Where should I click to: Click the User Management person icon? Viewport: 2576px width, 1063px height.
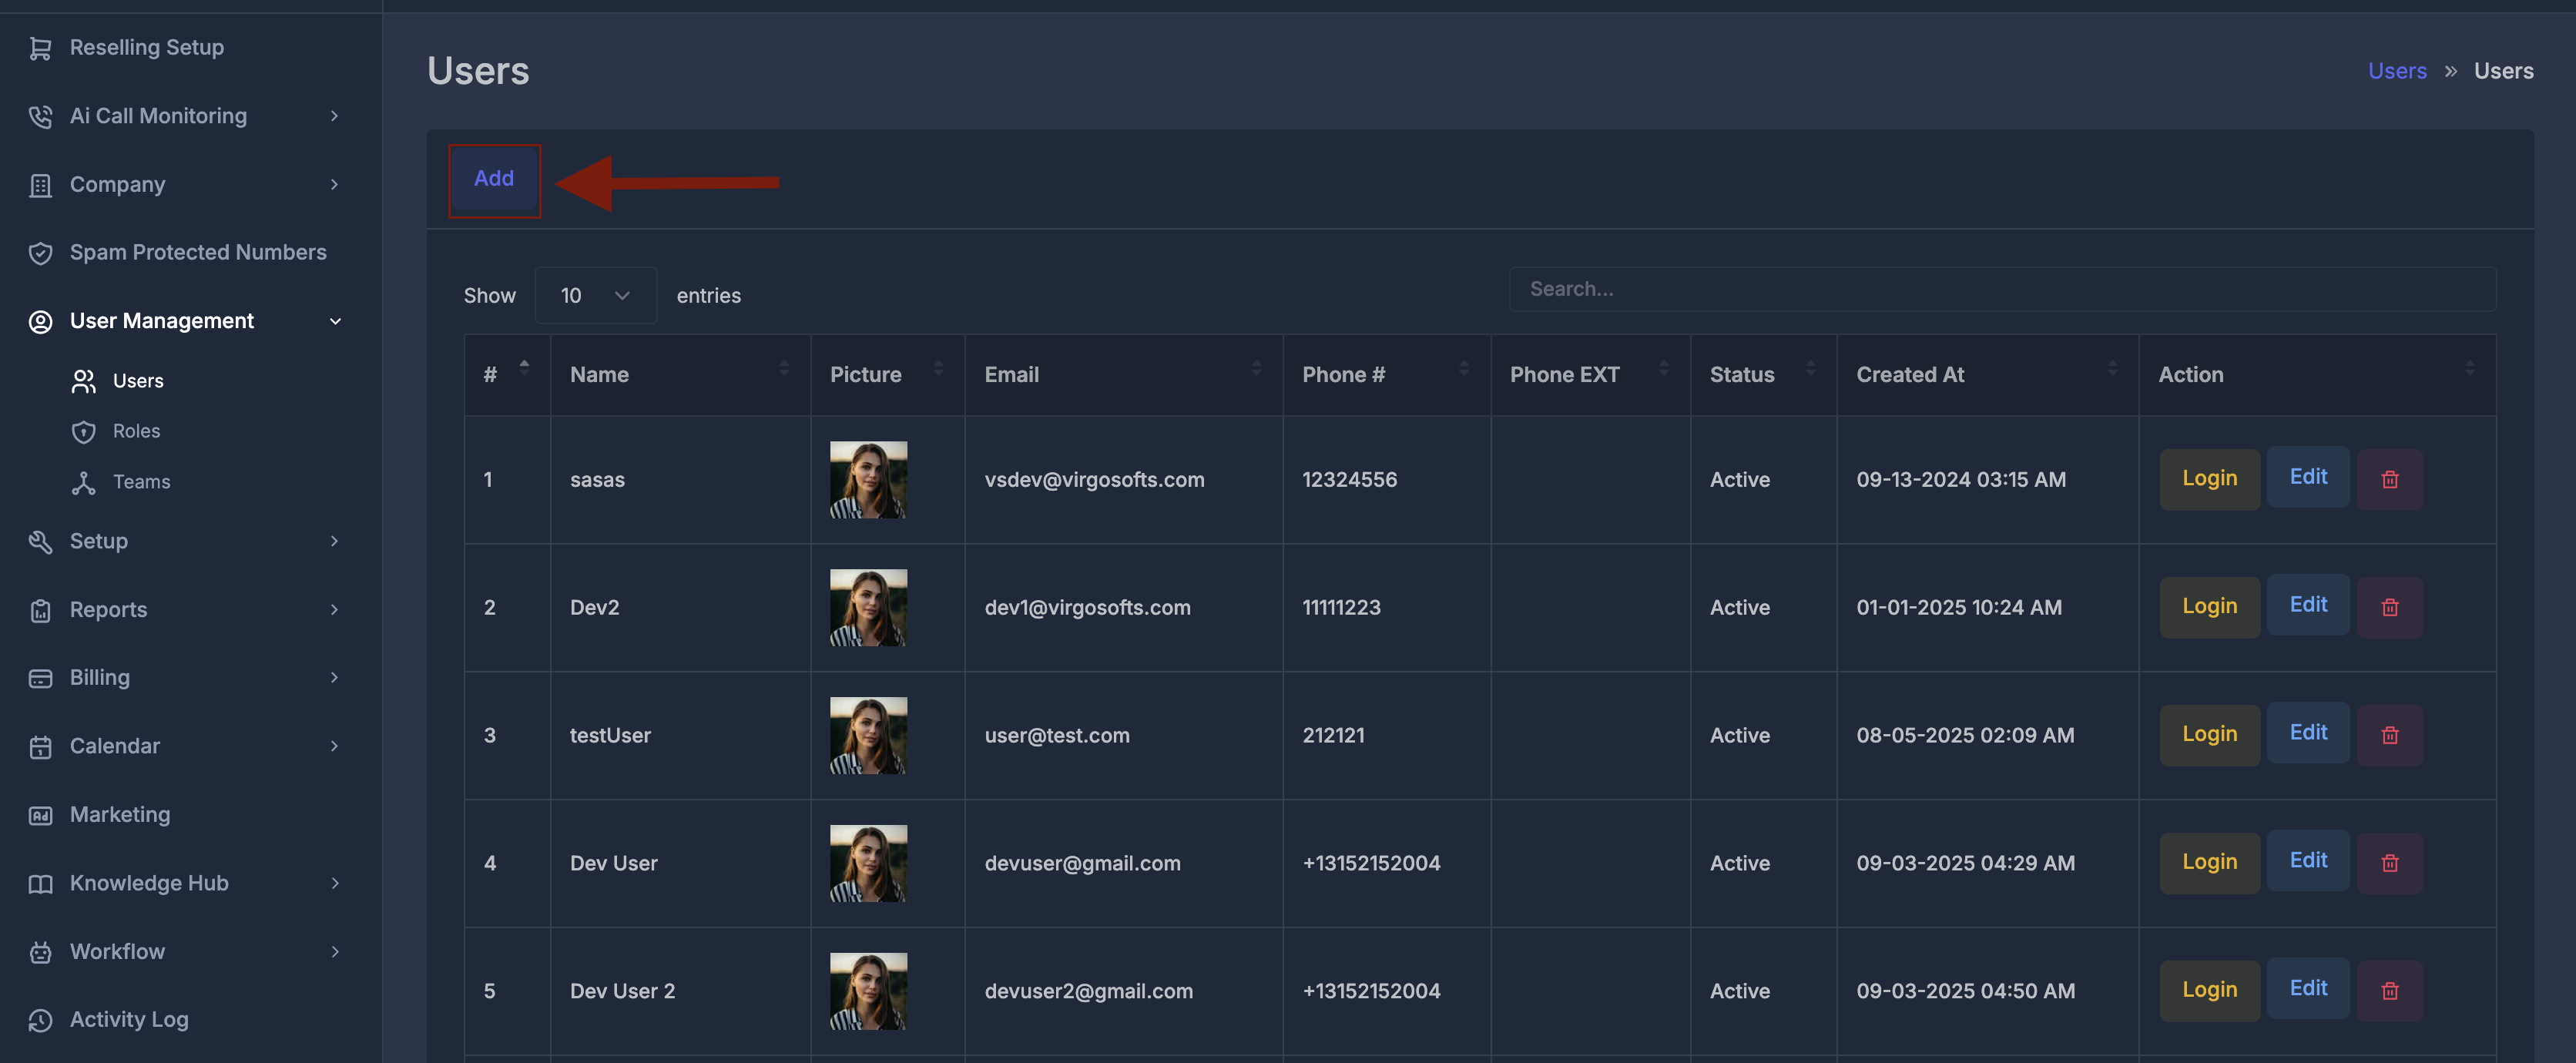pos(40,321)
